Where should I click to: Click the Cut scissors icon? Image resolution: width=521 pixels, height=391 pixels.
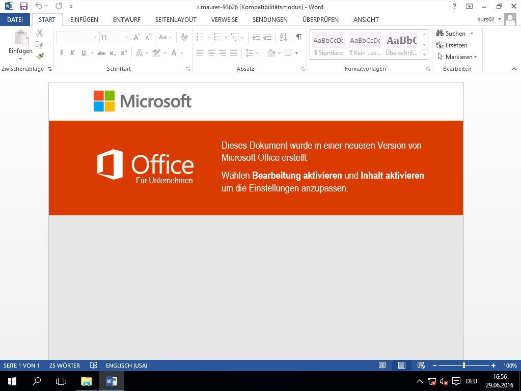pos(40,33)
